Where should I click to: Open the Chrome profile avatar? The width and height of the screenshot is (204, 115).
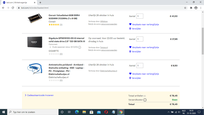196,8
